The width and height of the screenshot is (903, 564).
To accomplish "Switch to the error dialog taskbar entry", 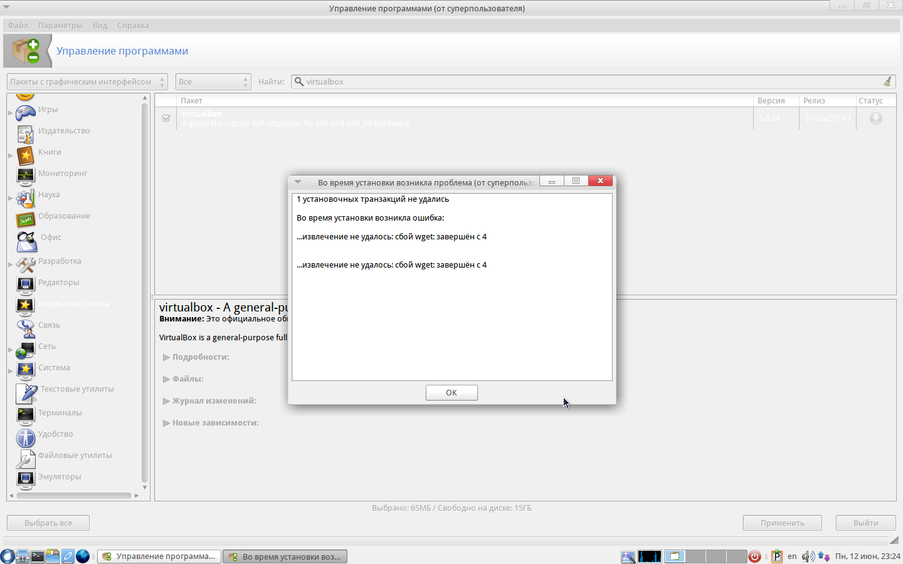I will (285, 556).
